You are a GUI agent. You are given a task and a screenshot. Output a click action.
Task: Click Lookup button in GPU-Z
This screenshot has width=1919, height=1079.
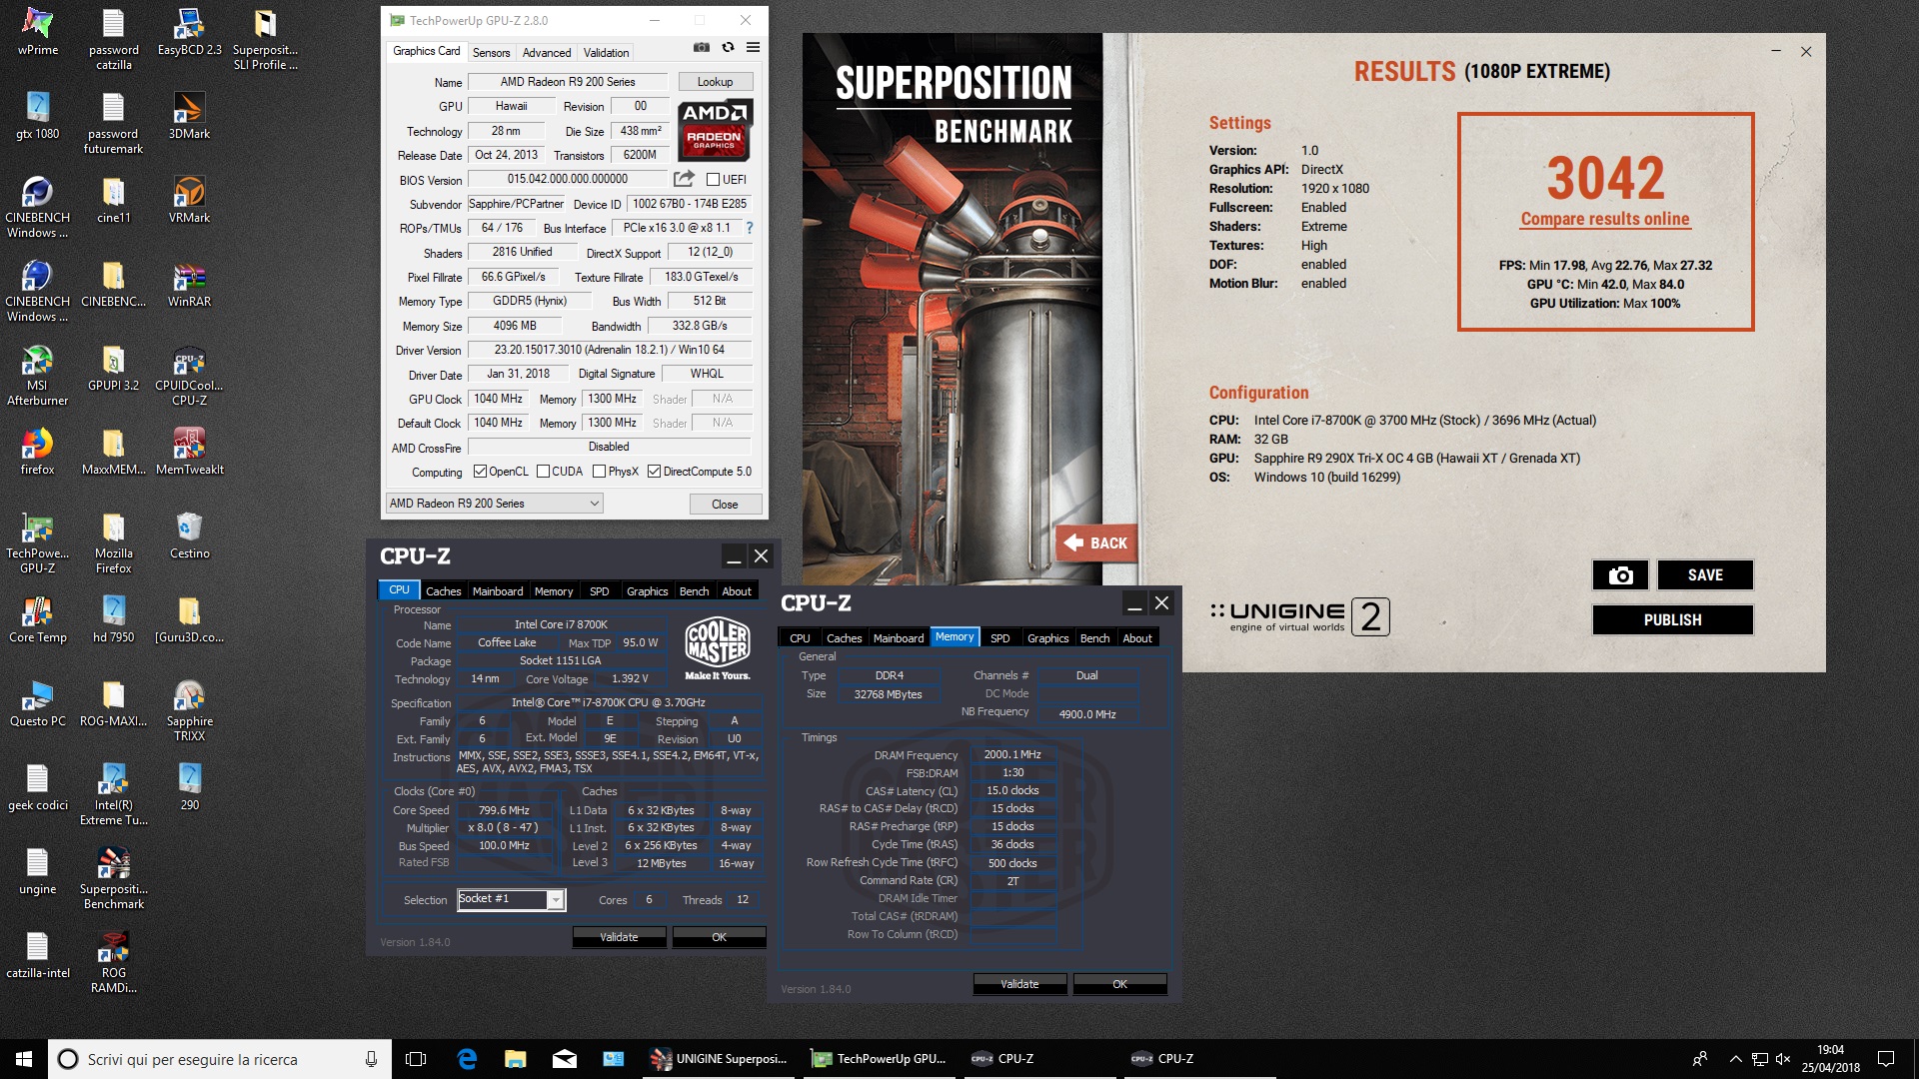click(x=715, y=82)
